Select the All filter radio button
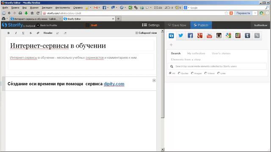This screenshot has height=152, width=271. (x=170, y=73)
